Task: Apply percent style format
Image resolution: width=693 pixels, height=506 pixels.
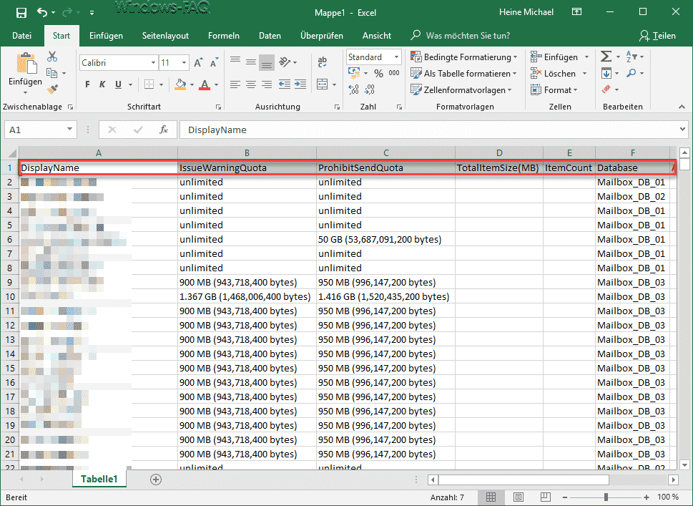Action: point(378,73)
